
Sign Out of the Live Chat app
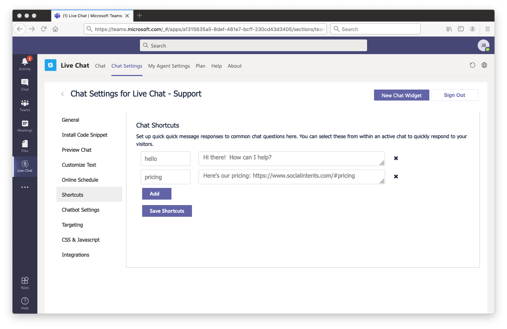click(454, 95)
